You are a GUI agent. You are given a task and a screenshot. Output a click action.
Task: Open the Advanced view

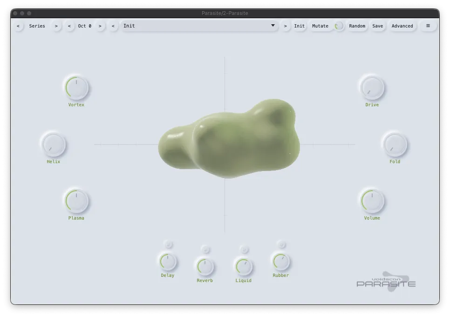[402, 26]
